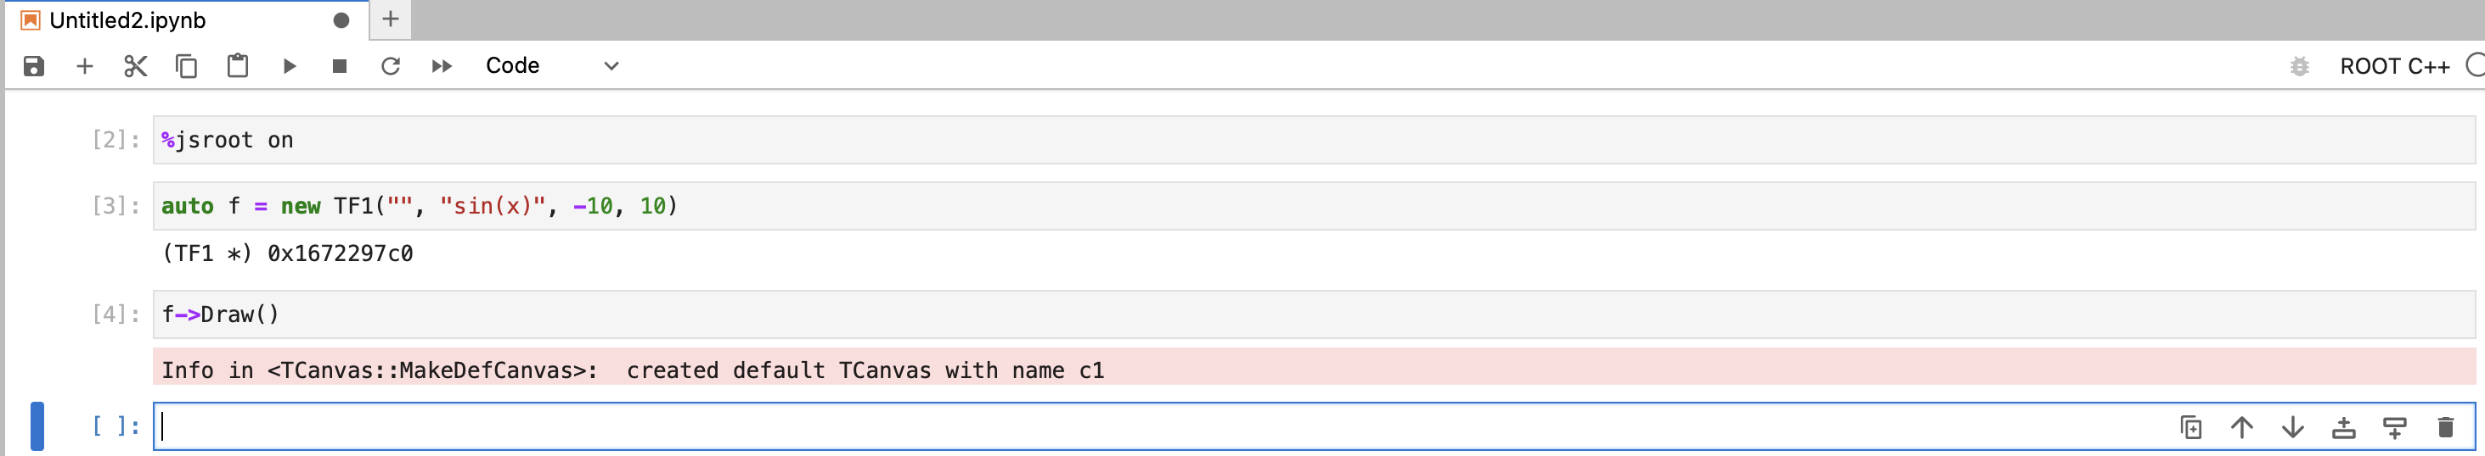Image resolution: width=2485 pixels, height=456 pixels.
Task: Open a new launcher tab
Action: coord(391,19)
